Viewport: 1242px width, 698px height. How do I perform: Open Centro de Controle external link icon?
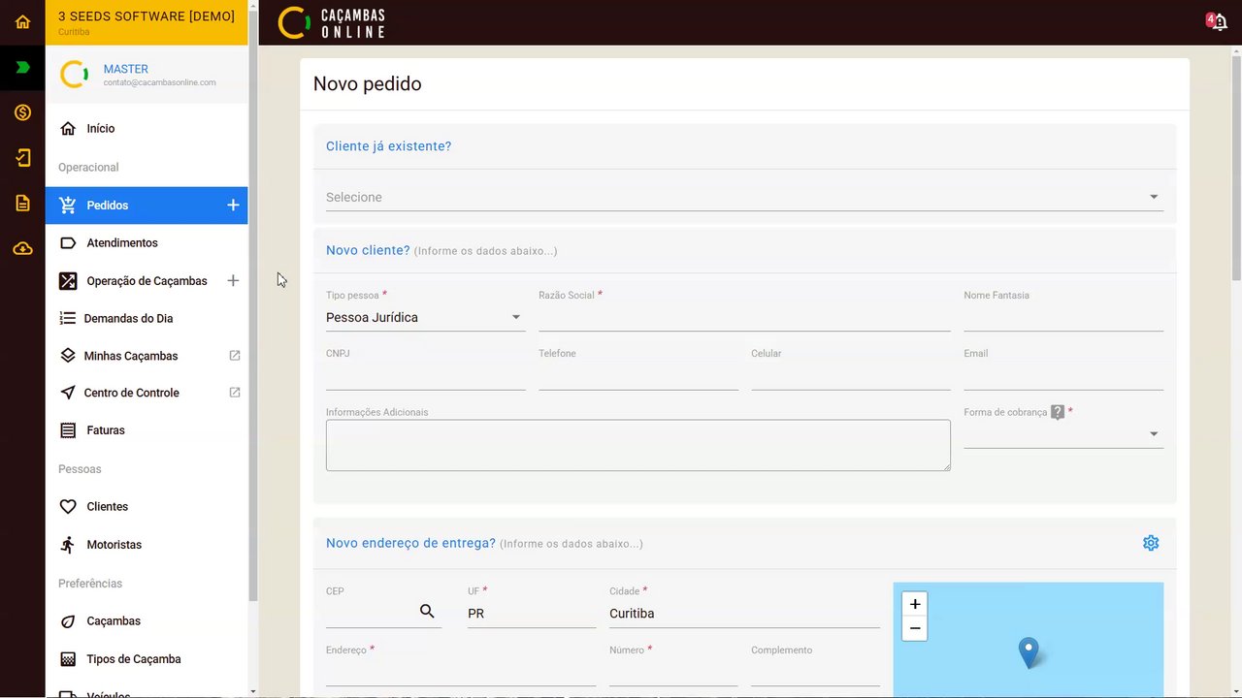235,393
